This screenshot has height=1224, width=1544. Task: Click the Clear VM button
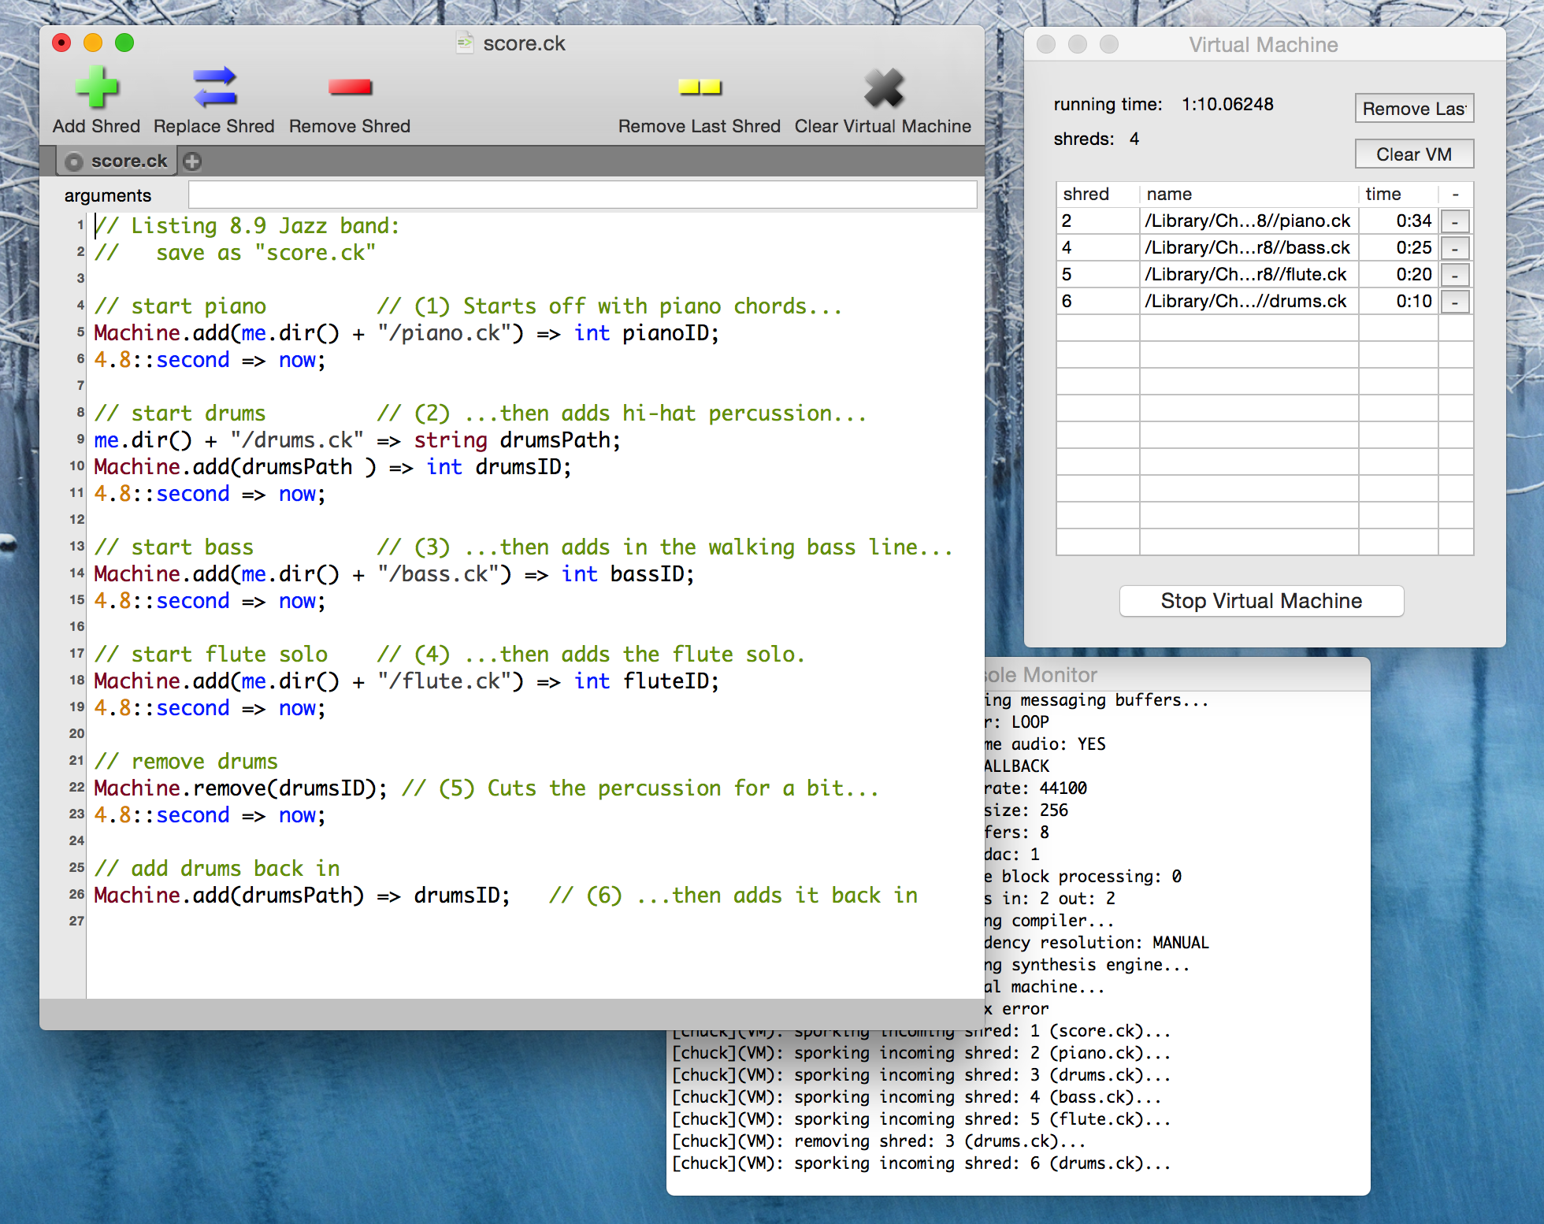click(x=1413, y=154)
